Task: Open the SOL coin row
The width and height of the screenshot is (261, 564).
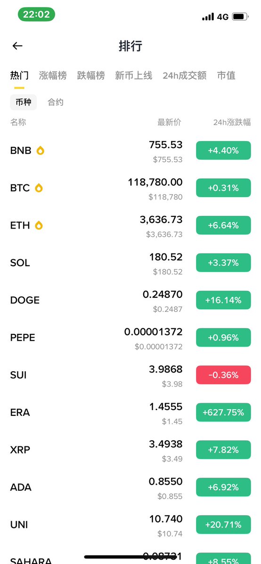Action: [130, 263]
